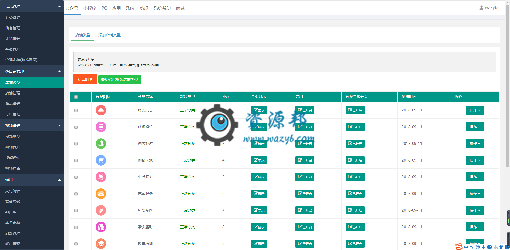
Task: Check the 母婴专区 row checkbox
Action: point(76,211)
